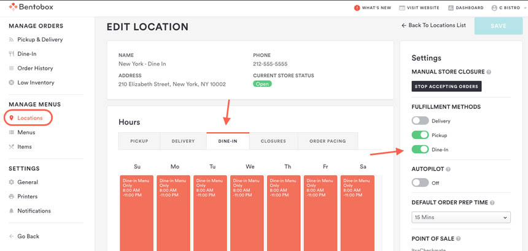Viewport: 528px width, 251px height.
Task: Click the Dashboard icon in header
Action: click(451, 8)
